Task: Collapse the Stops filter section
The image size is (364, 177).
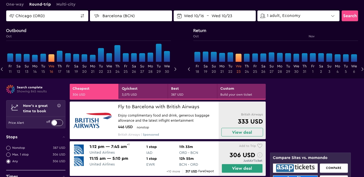Action: click(64, 137)
